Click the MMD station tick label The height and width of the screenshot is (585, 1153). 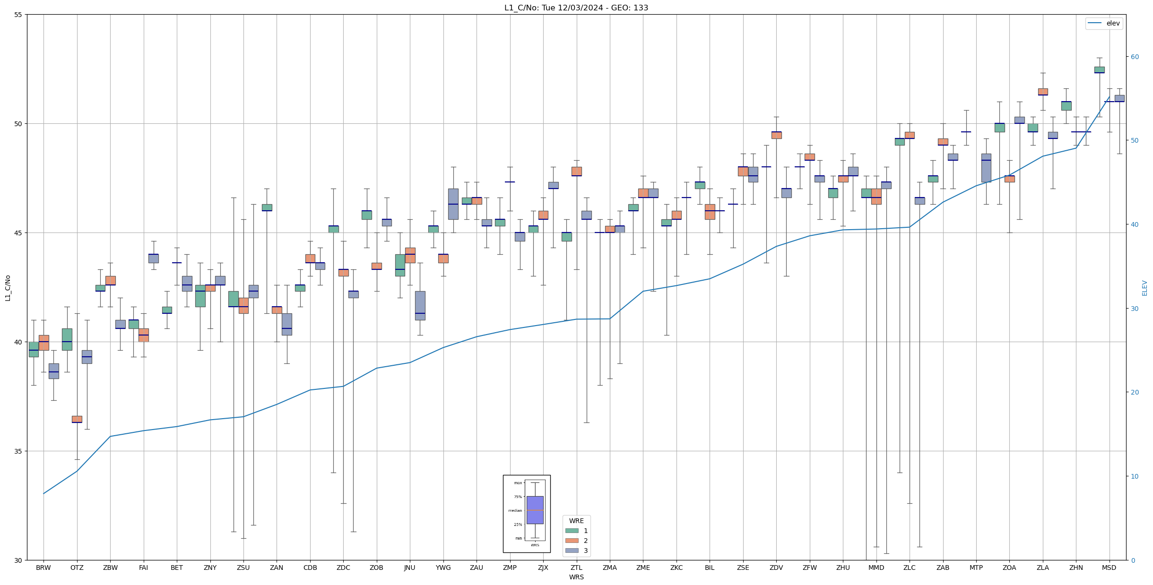876,568
